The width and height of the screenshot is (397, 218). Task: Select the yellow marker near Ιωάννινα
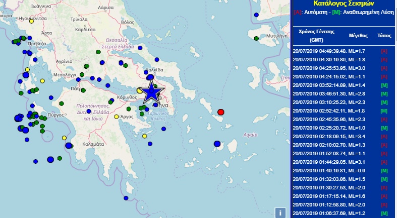[32, 21]
